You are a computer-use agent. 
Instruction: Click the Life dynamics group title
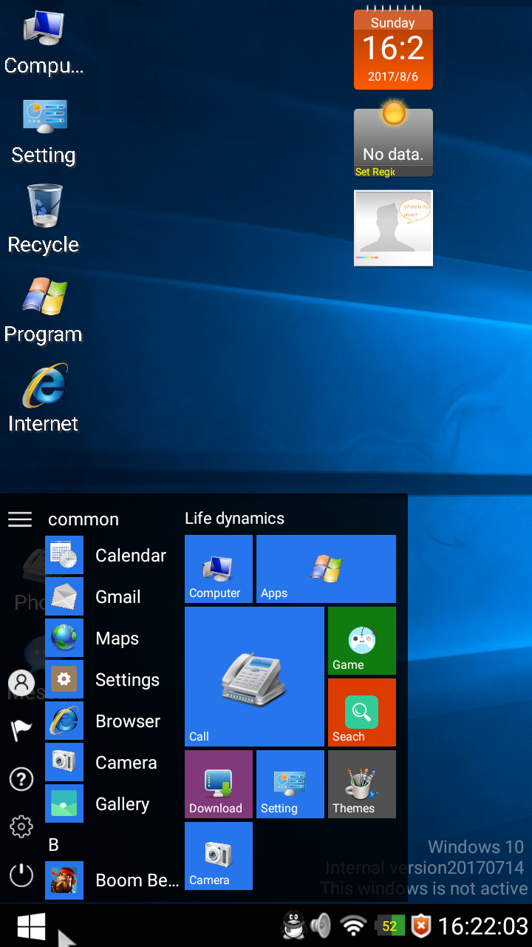234,519
